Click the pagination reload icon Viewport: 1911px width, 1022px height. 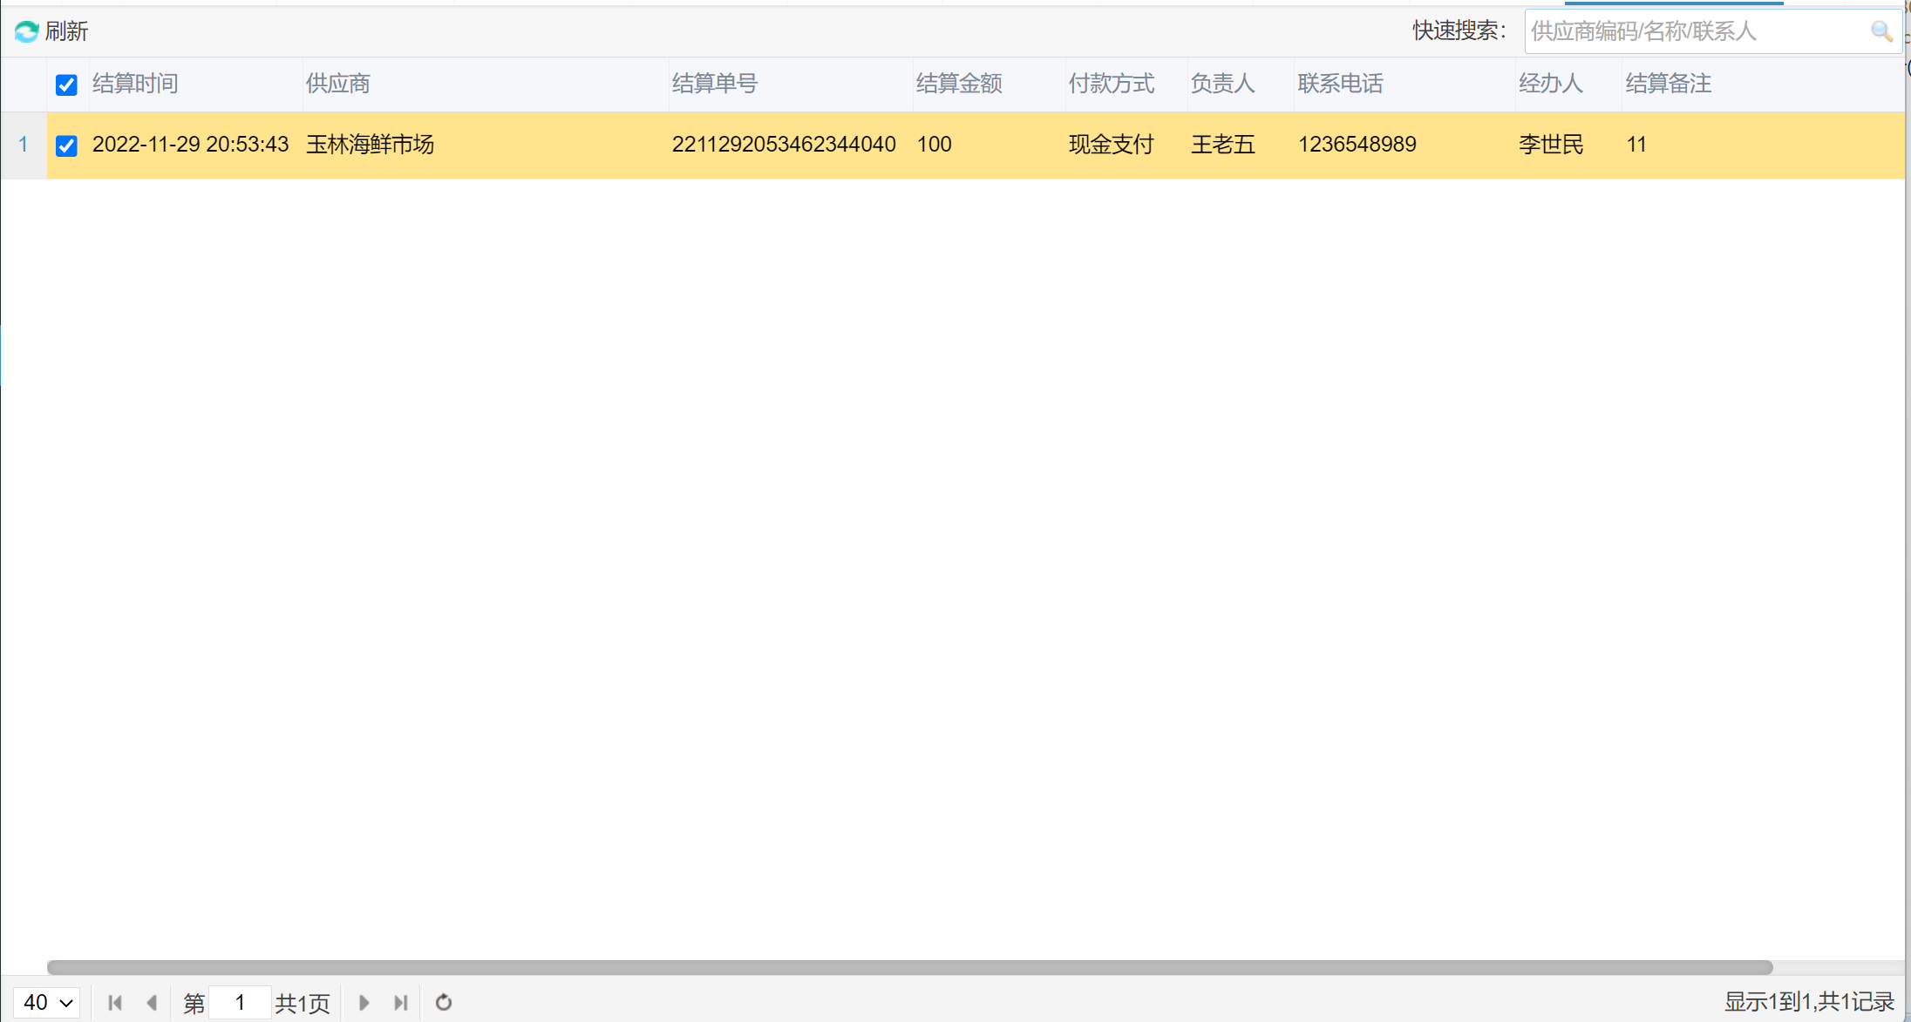[444, 1003]
